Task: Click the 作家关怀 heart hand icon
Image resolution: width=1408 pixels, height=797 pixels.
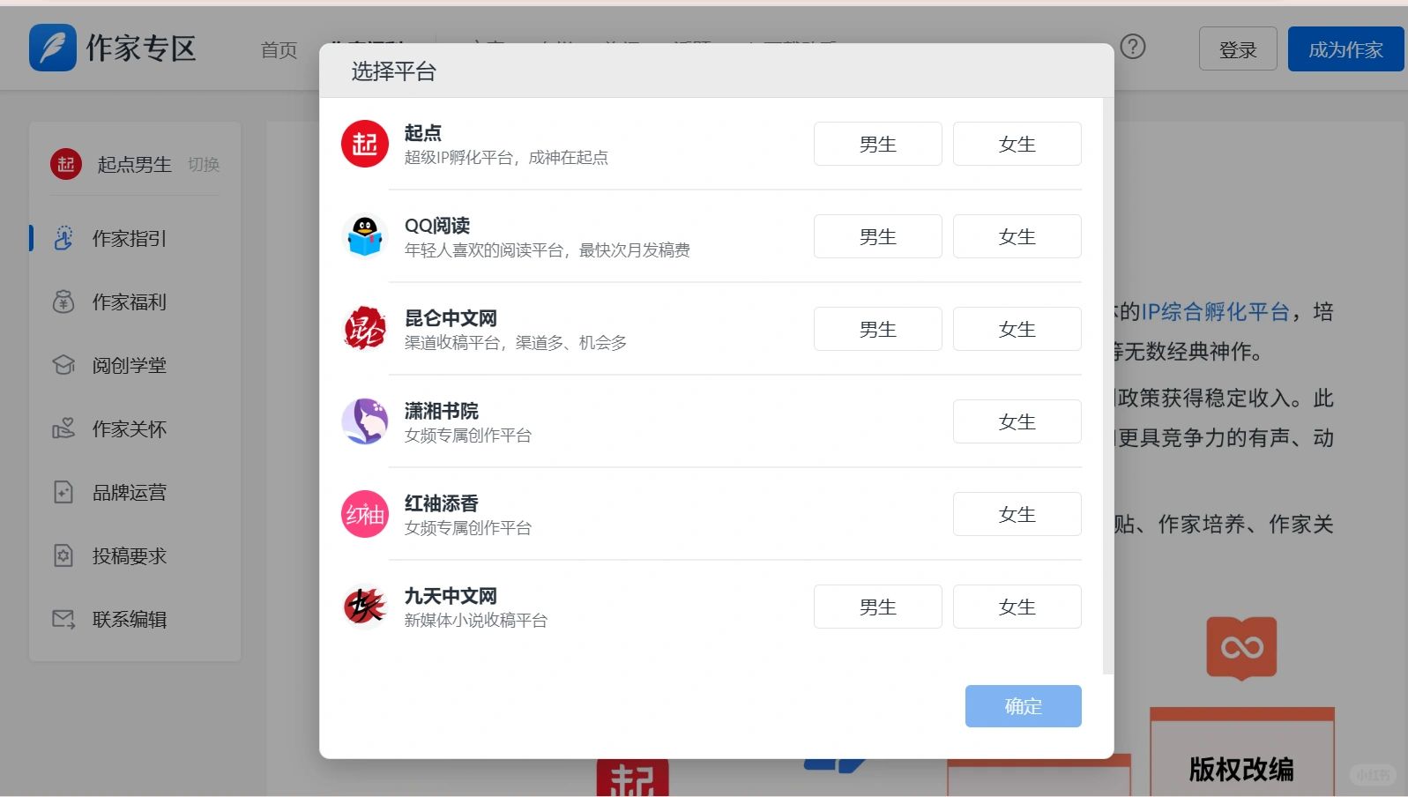Action: coord(63,428)
